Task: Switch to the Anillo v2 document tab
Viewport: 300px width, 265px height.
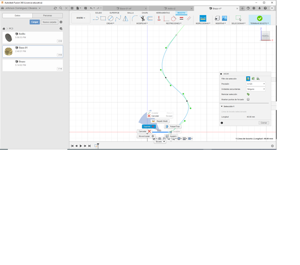Action: click(170, 9)
